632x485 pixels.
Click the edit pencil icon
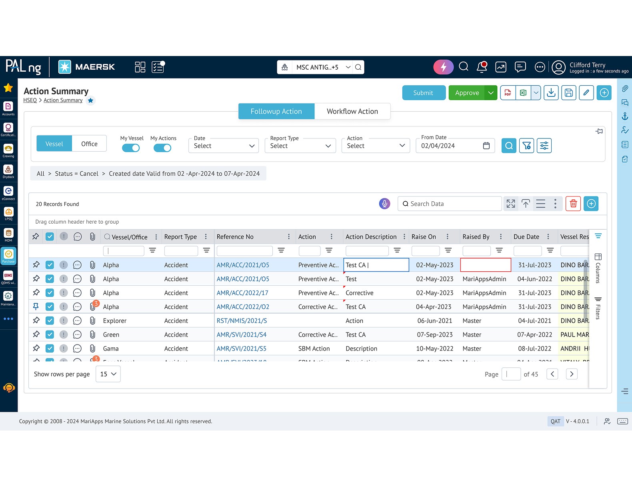[586, 93]
